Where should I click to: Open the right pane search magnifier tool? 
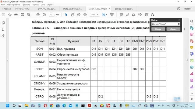(x=192, y=21)
